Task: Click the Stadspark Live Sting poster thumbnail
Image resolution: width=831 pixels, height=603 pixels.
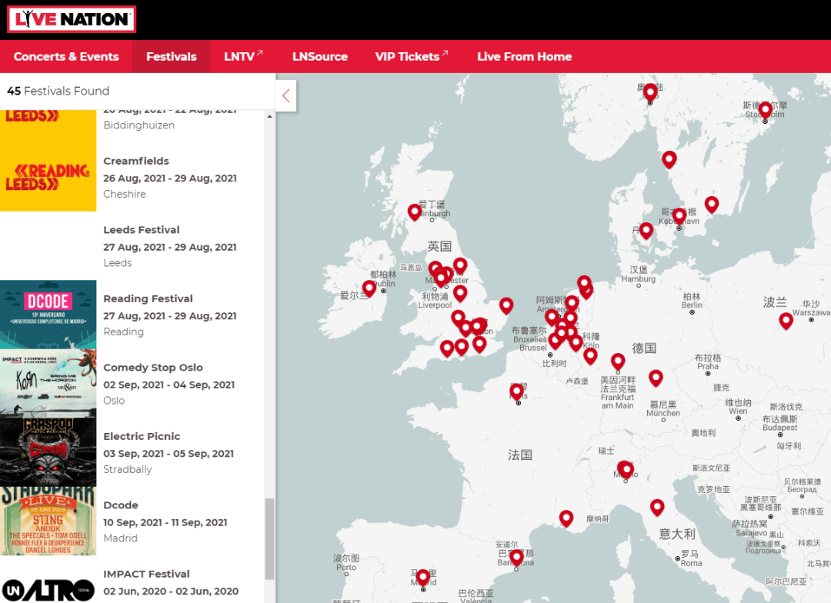Action: pos(48,521)
